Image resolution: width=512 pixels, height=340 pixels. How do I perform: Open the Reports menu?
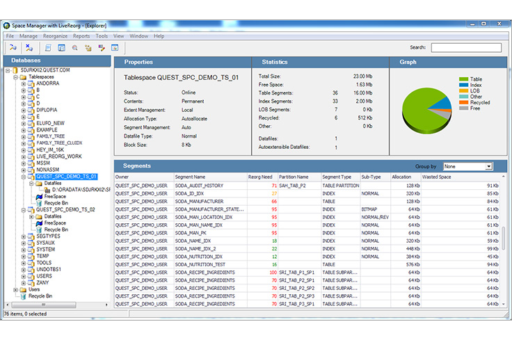pos(81,36)
